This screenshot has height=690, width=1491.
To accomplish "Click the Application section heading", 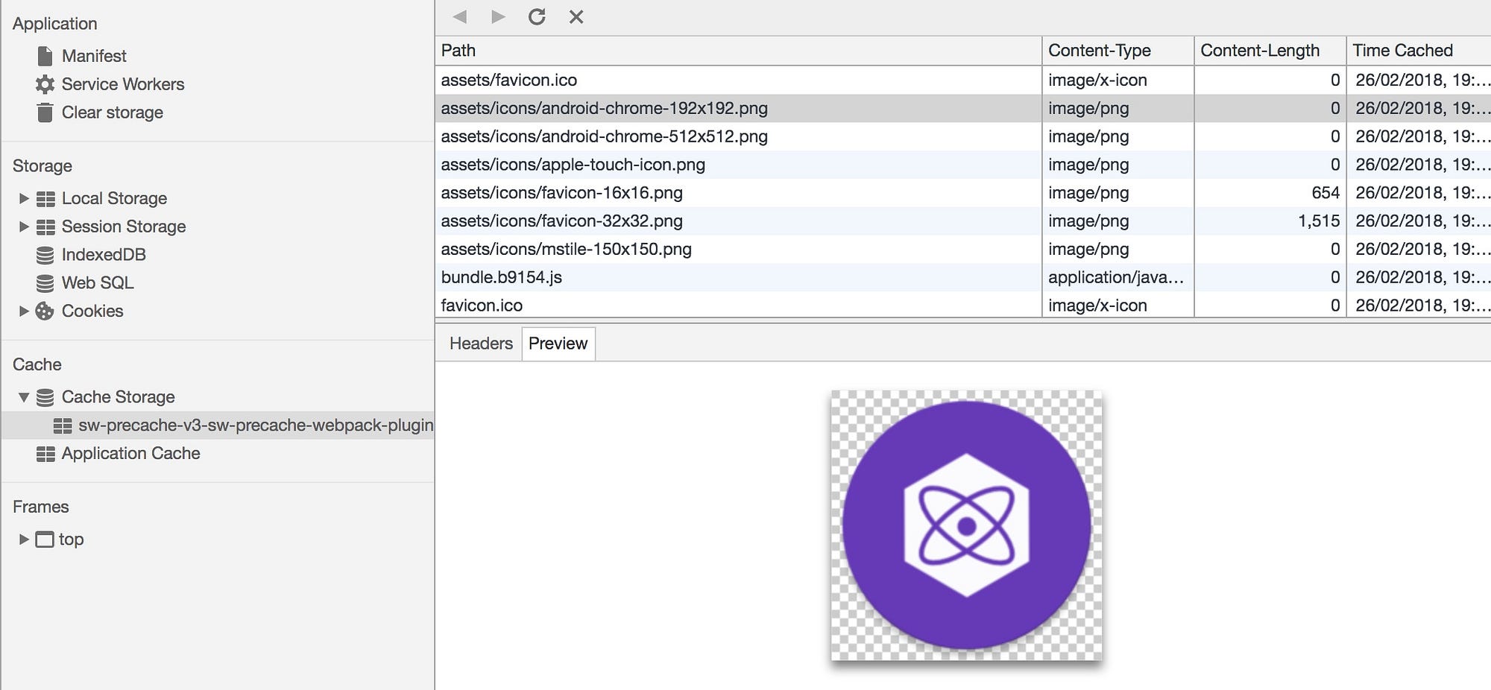I will pos(55,24).
